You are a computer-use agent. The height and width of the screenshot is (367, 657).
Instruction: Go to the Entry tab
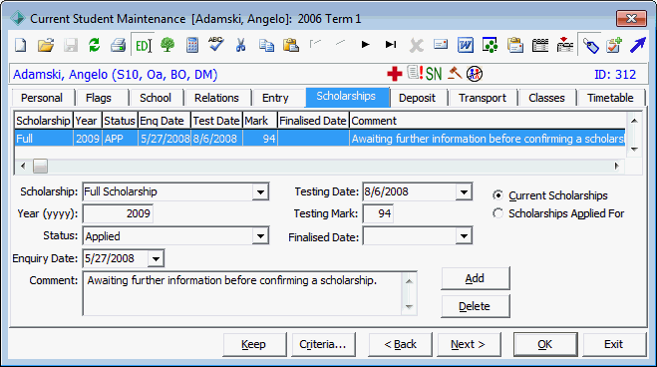click(275, 98)
